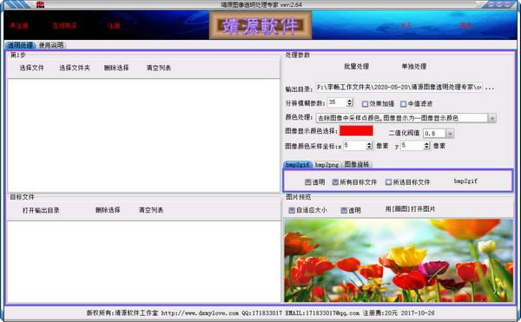
Task: Click the tulip preview image
Action: click(x=399, y=260)
